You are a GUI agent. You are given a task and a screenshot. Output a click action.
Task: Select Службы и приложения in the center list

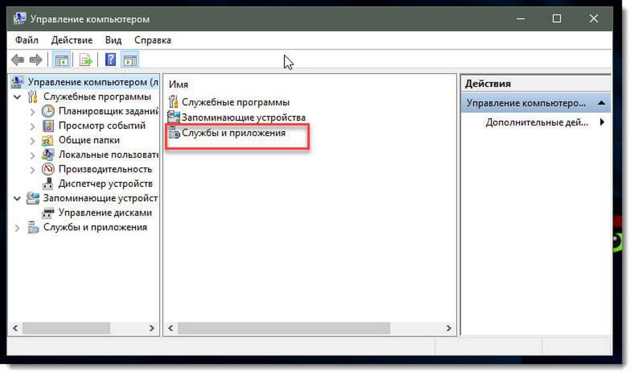234,133
